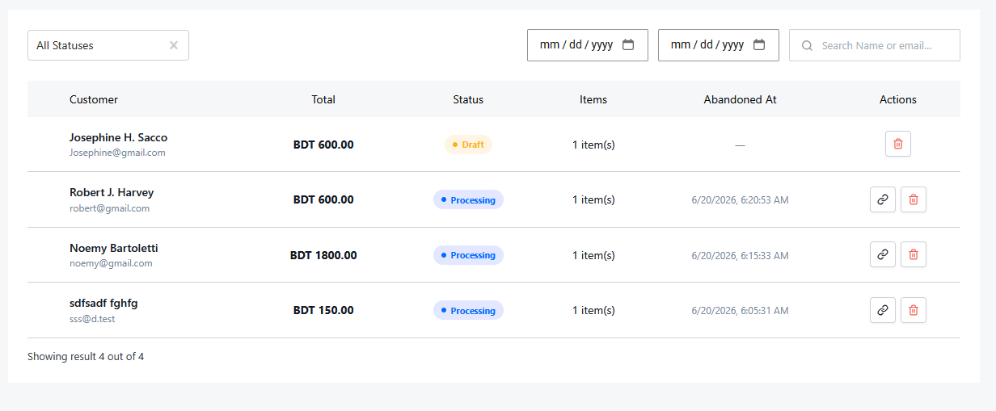The height and width of the screenshot is (411, 996).
Task: Delete sdfsadf fghfg's cart
Action: click(x=914, y=310)
